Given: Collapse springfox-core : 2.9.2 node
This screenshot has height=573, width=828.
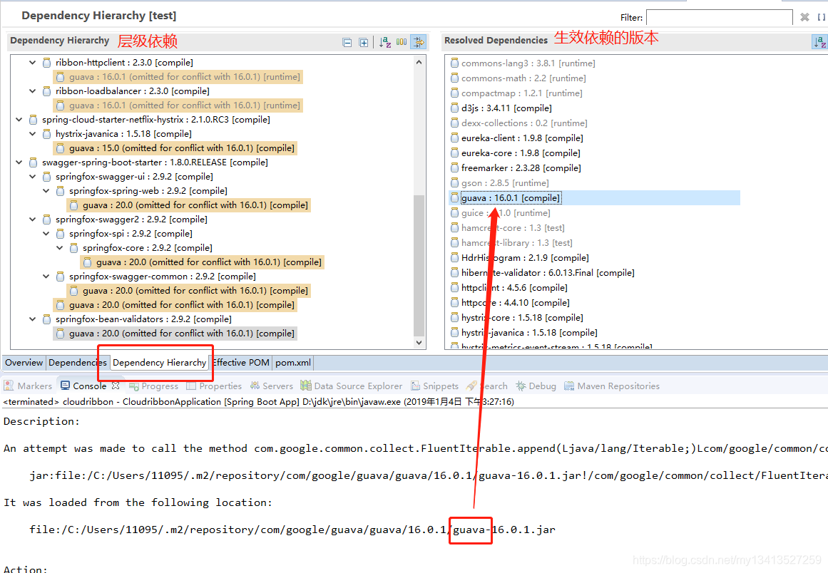Looking at the screenshot, I should click(60, 247).
